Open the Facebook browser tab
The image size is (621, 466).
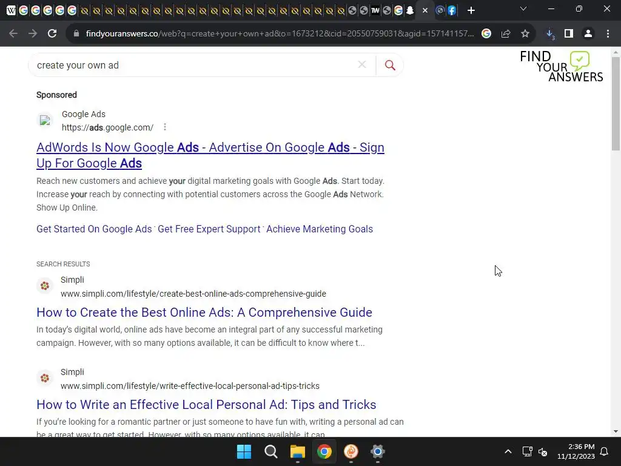[x=451, y=11]
